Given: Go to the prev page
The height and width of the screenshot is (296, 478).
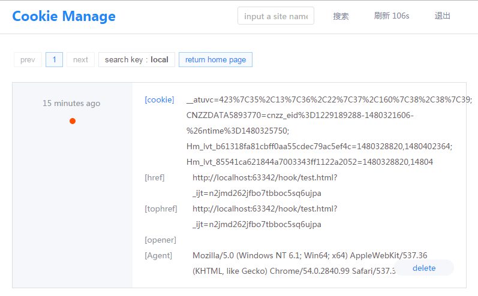Looking at the screenshot, I should (28, 60).
